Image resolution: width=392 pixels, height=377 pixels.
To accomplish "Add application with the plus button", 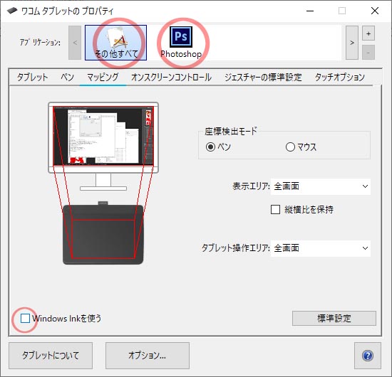I will pos(368,33).
